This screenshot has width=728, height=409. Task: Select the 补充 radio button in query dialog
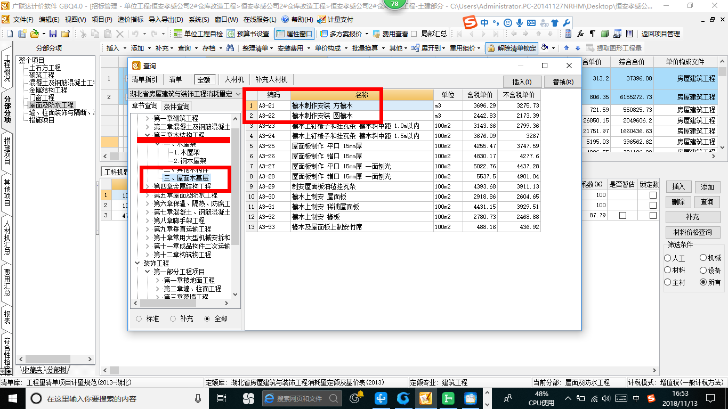(173, 318)
